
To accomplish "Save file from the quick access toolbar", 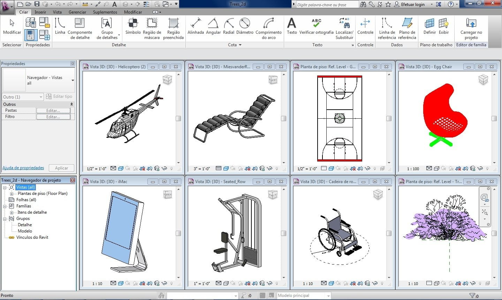I will click(37, 4).
